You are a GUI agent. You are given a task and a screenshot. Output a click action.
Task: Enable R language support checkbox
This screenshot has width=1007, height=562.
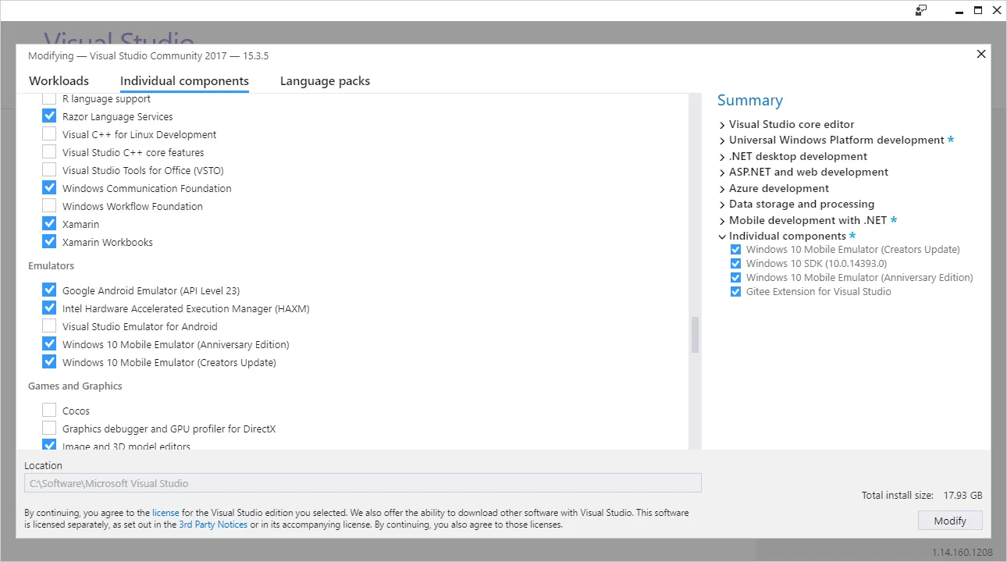(49, 99)
